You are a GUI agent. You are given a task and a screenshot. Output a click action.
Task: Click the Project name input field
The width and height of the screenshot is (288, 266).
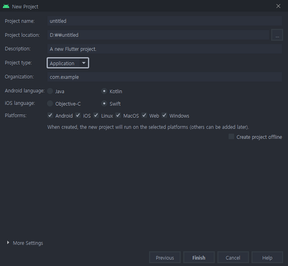pos(165,21)
